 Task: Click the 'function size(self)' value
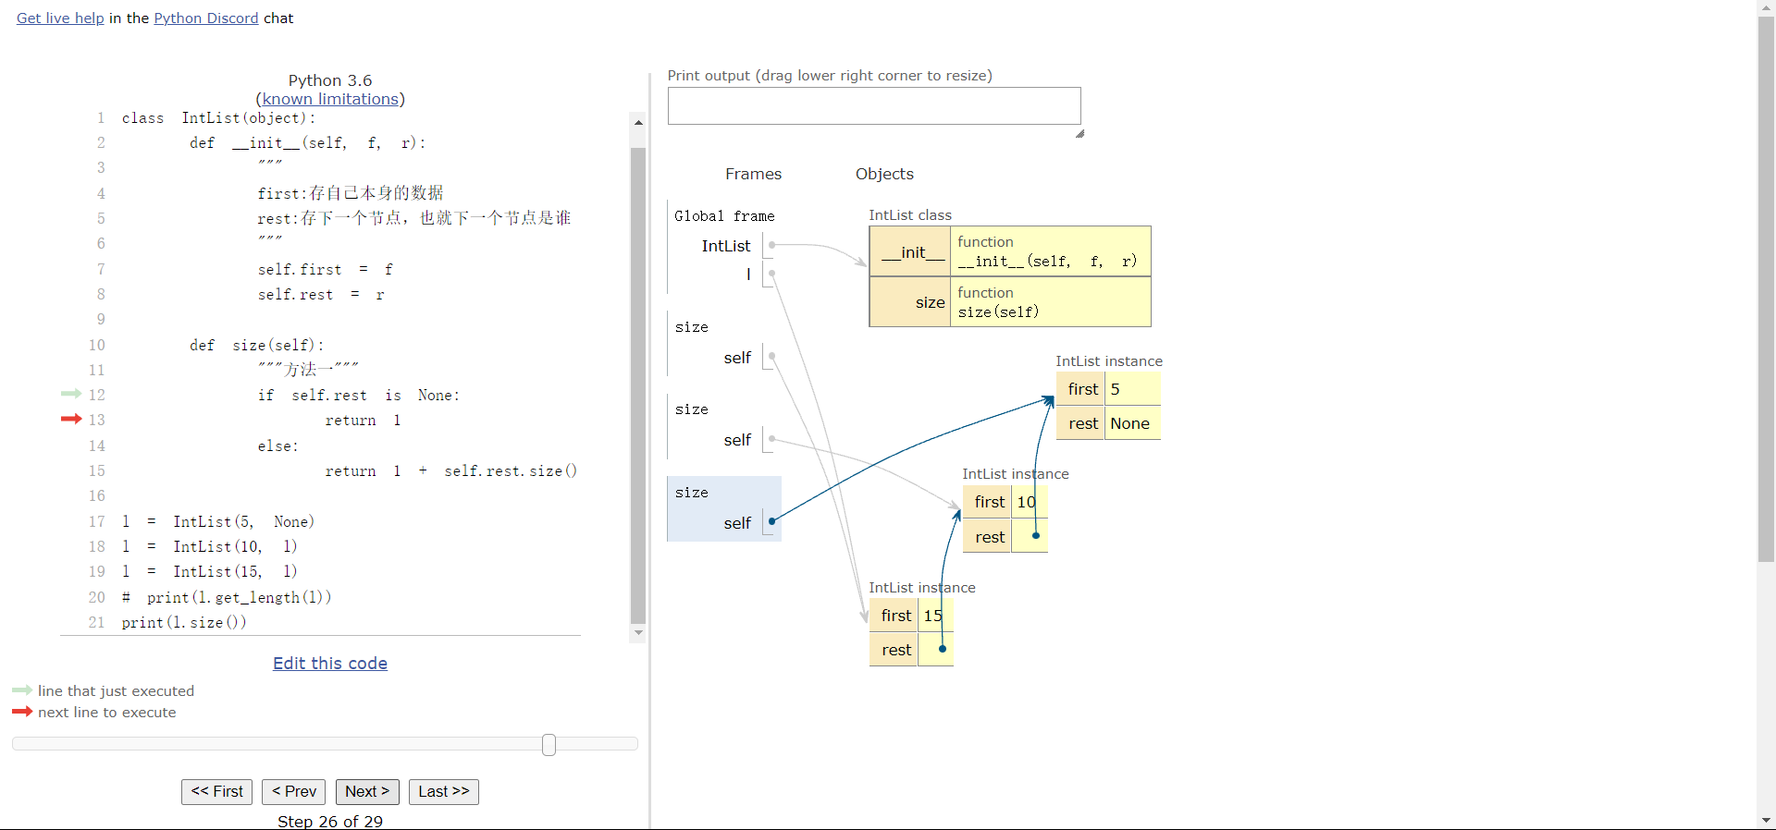pyautogui.click(x=1052, y=302)
